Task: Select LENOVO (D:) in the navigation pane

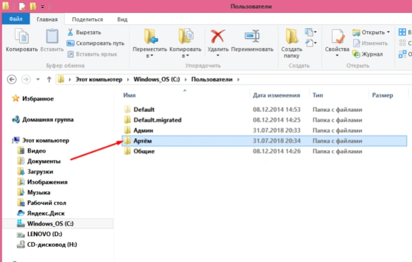Action: [45, 234]
